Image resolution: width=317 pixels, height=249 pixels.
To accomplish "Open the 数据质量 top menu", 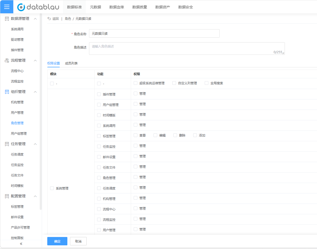I will point(140,7).
